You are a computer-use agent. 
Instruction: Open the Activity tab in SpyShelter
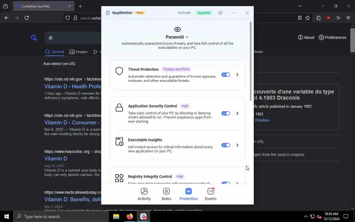144,194
